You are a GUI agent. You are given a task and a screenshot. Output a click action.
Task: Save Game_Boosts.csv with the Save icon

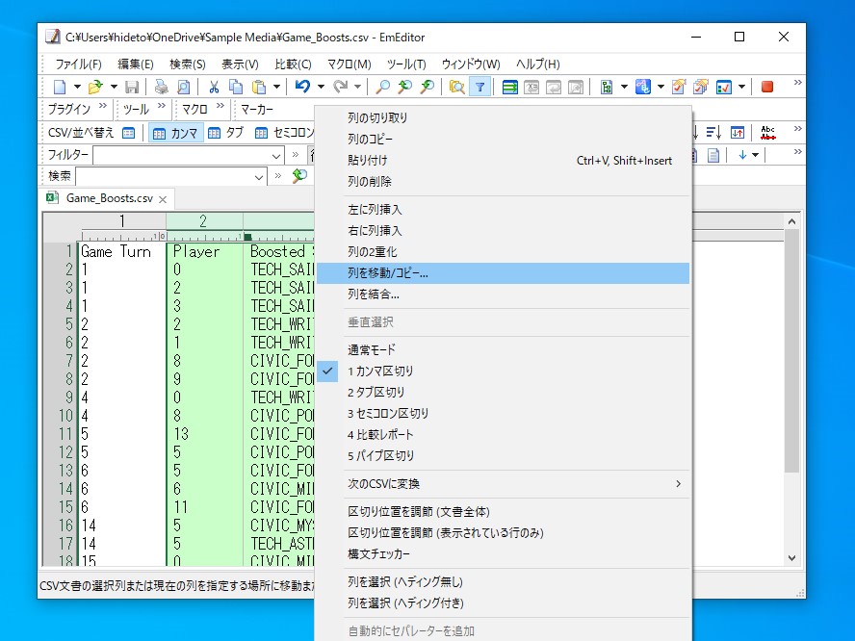point(133,87)
